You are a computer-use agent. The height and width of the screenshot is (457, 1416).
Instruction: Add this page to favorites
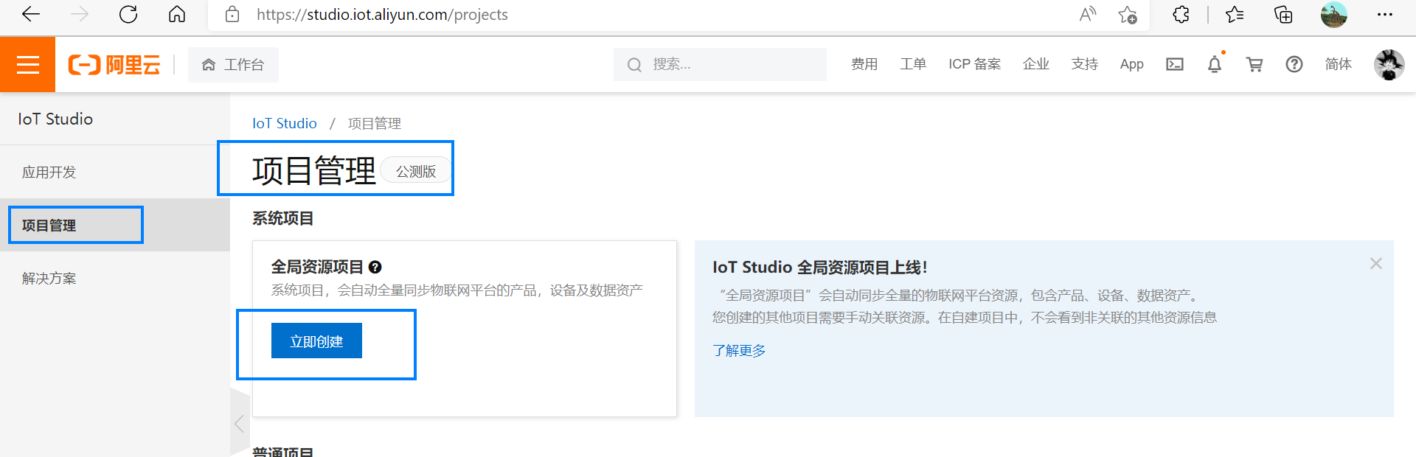tap(1127, 14)
